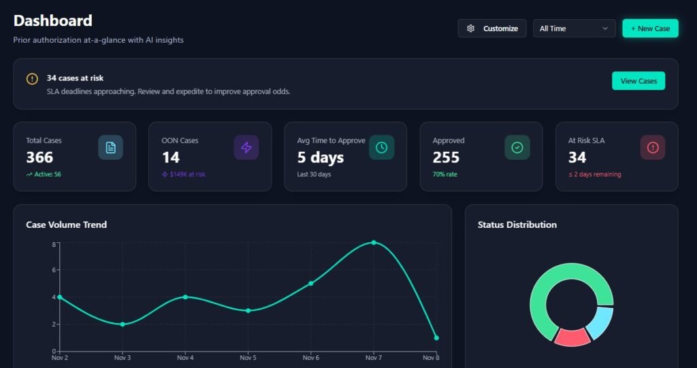Click the yellow warning icon in risk banner

click(x=32, y=79)
